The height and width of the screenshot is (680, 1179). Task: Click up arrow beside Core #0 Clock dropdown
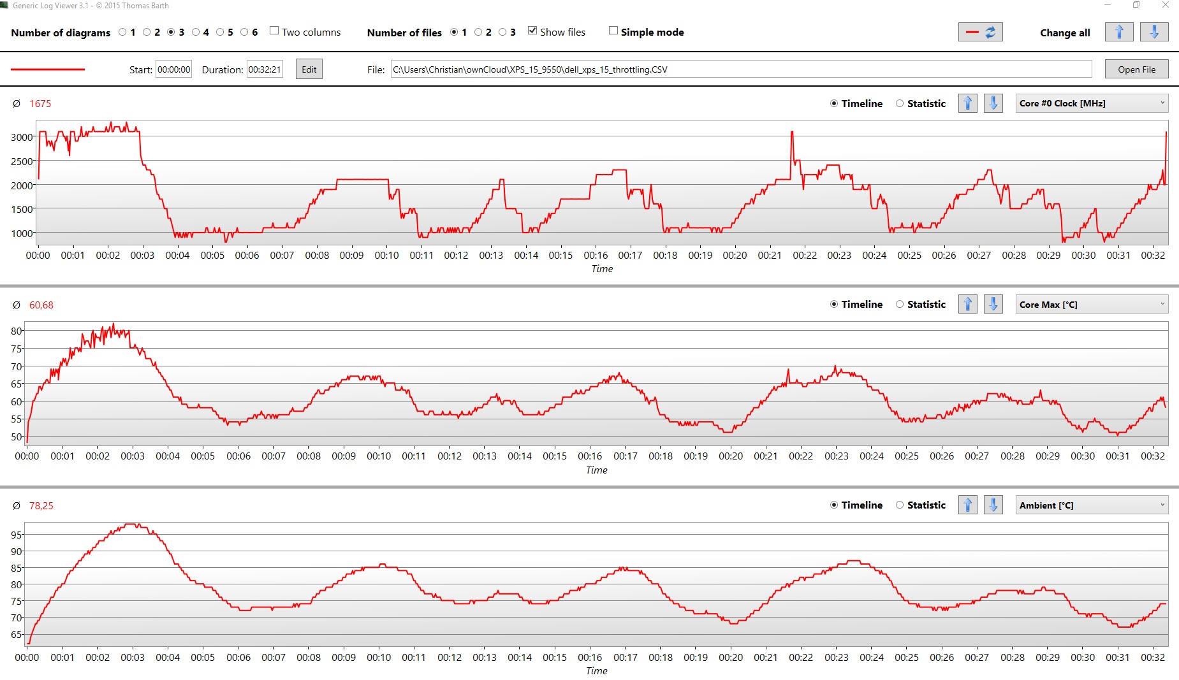point(968,103)
